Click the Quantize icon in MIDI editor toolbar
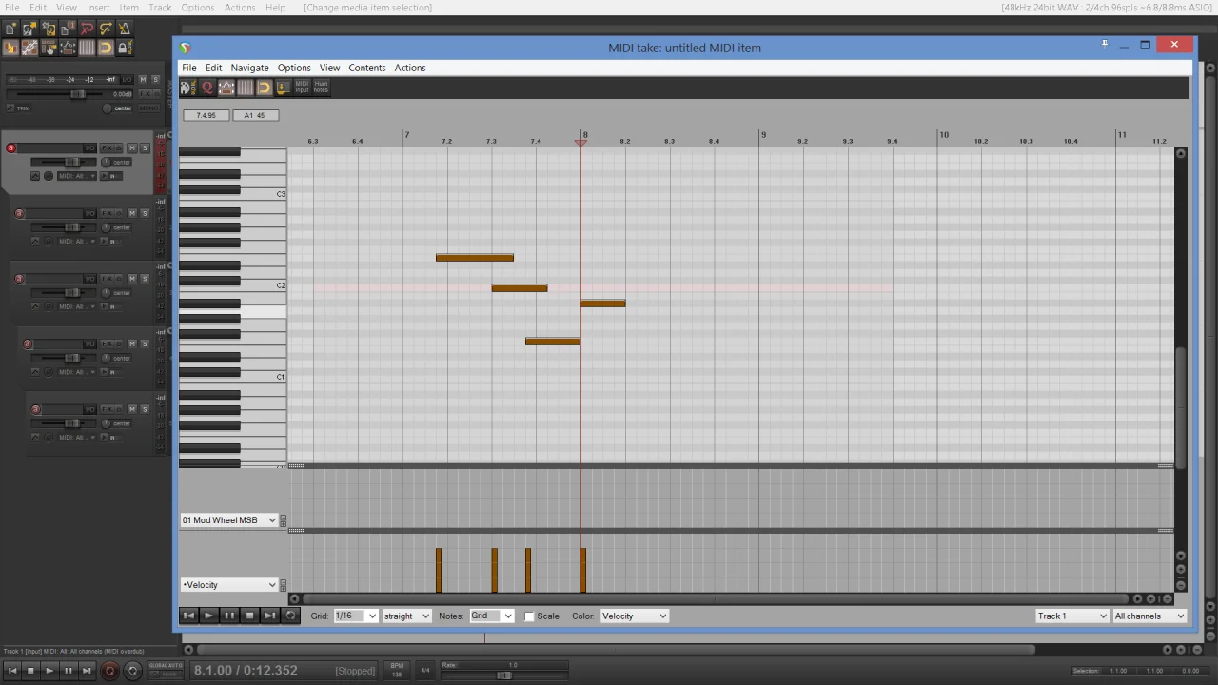The height and width of the screenshot is (685, 1218). click(207, 88)
